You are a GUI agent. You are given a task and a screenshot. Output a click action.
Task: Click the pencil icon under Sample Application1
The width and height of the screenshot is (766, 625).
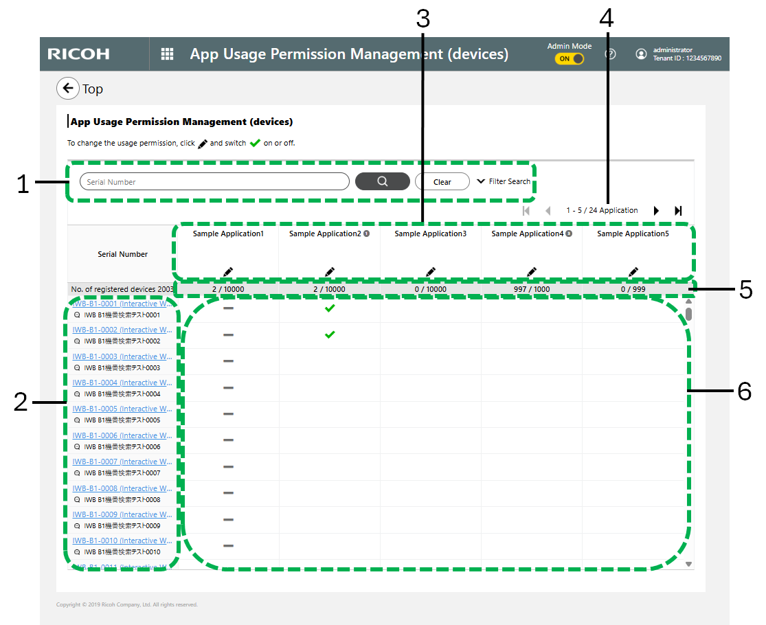[x=228, y=272]
